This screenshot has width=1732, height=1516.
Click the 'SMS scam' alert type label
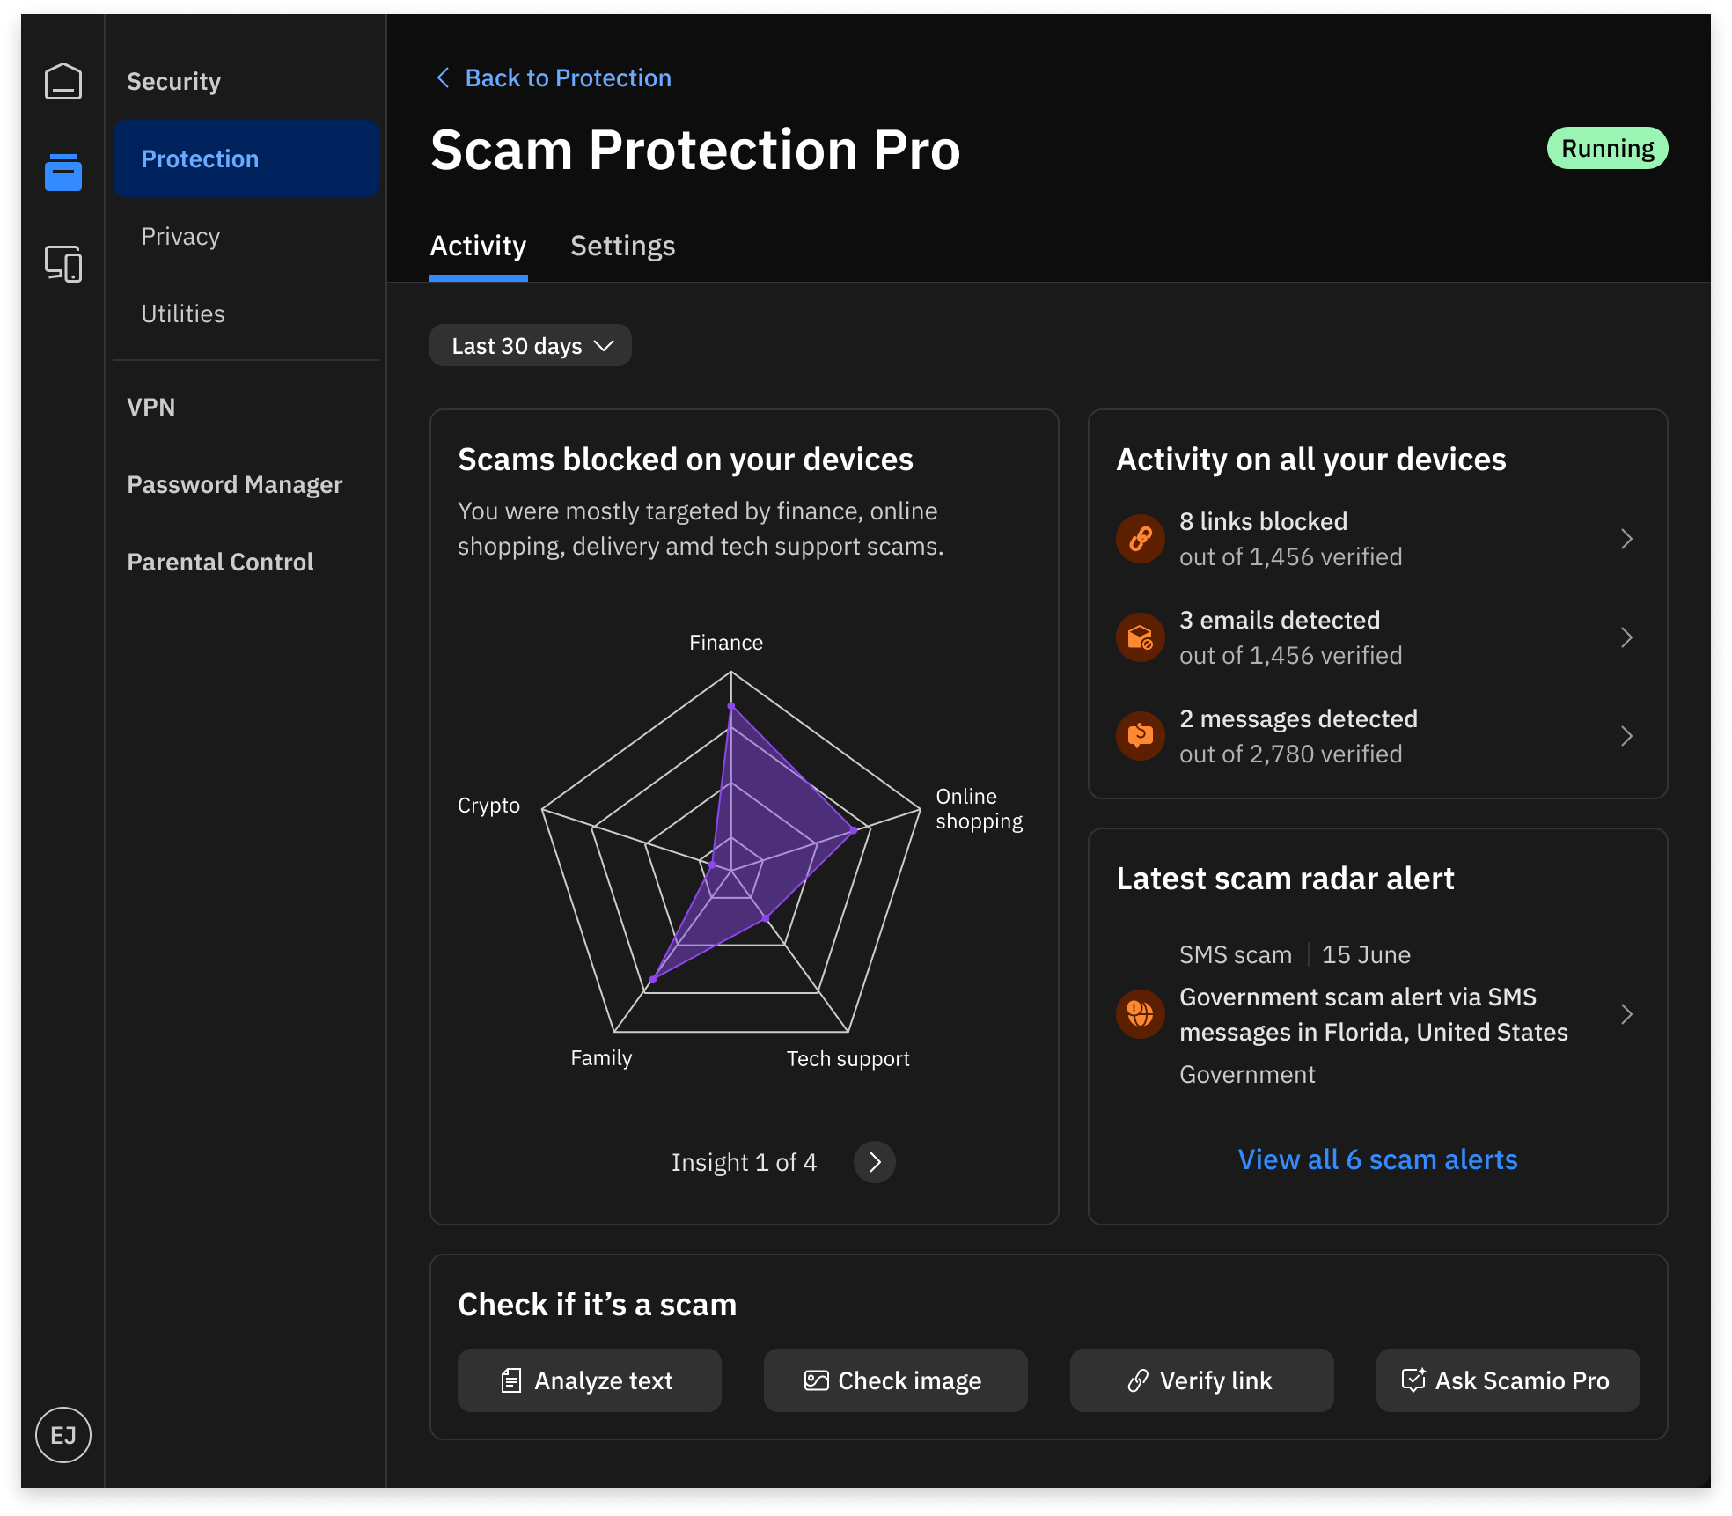1236,954
